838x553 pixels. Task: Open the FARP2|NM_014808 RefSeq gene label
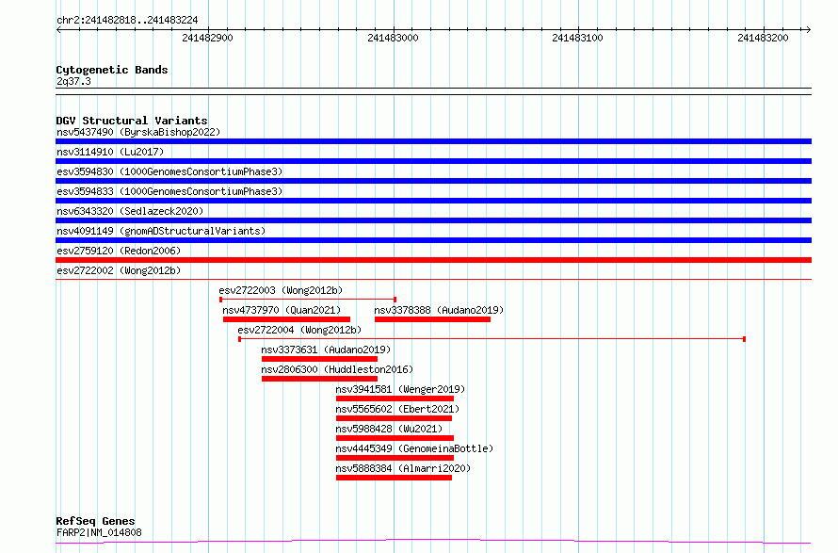click(x=99, y=532)
